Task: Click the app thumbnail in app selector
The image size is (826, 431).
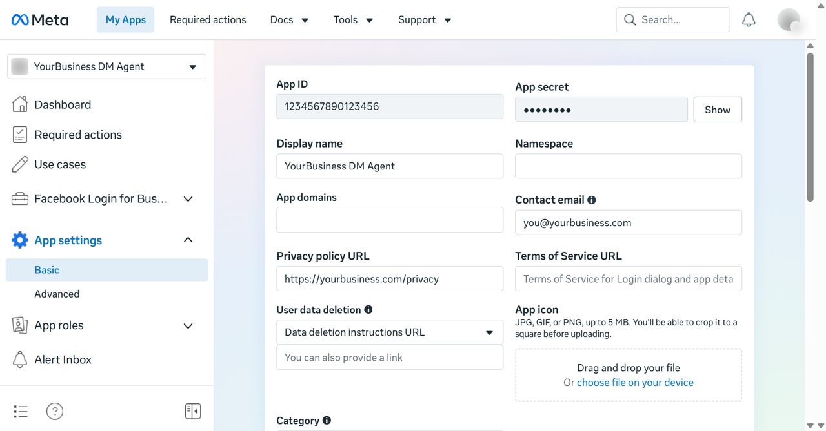Action: tap(20, 66)
